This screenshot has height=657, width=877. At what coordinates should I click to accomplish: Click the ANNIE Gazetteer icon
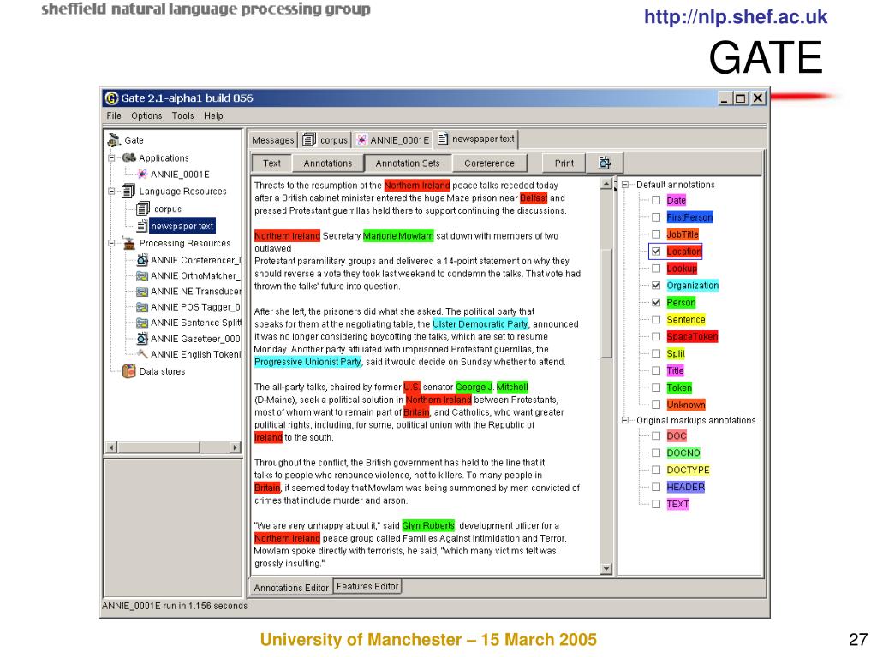click(x=143, y=339)
